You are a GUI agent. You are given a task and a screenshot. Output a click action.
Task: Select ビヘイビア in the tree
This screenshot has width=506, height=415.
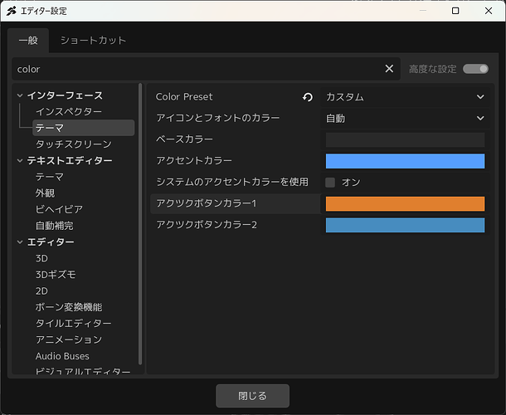point(59,209)
